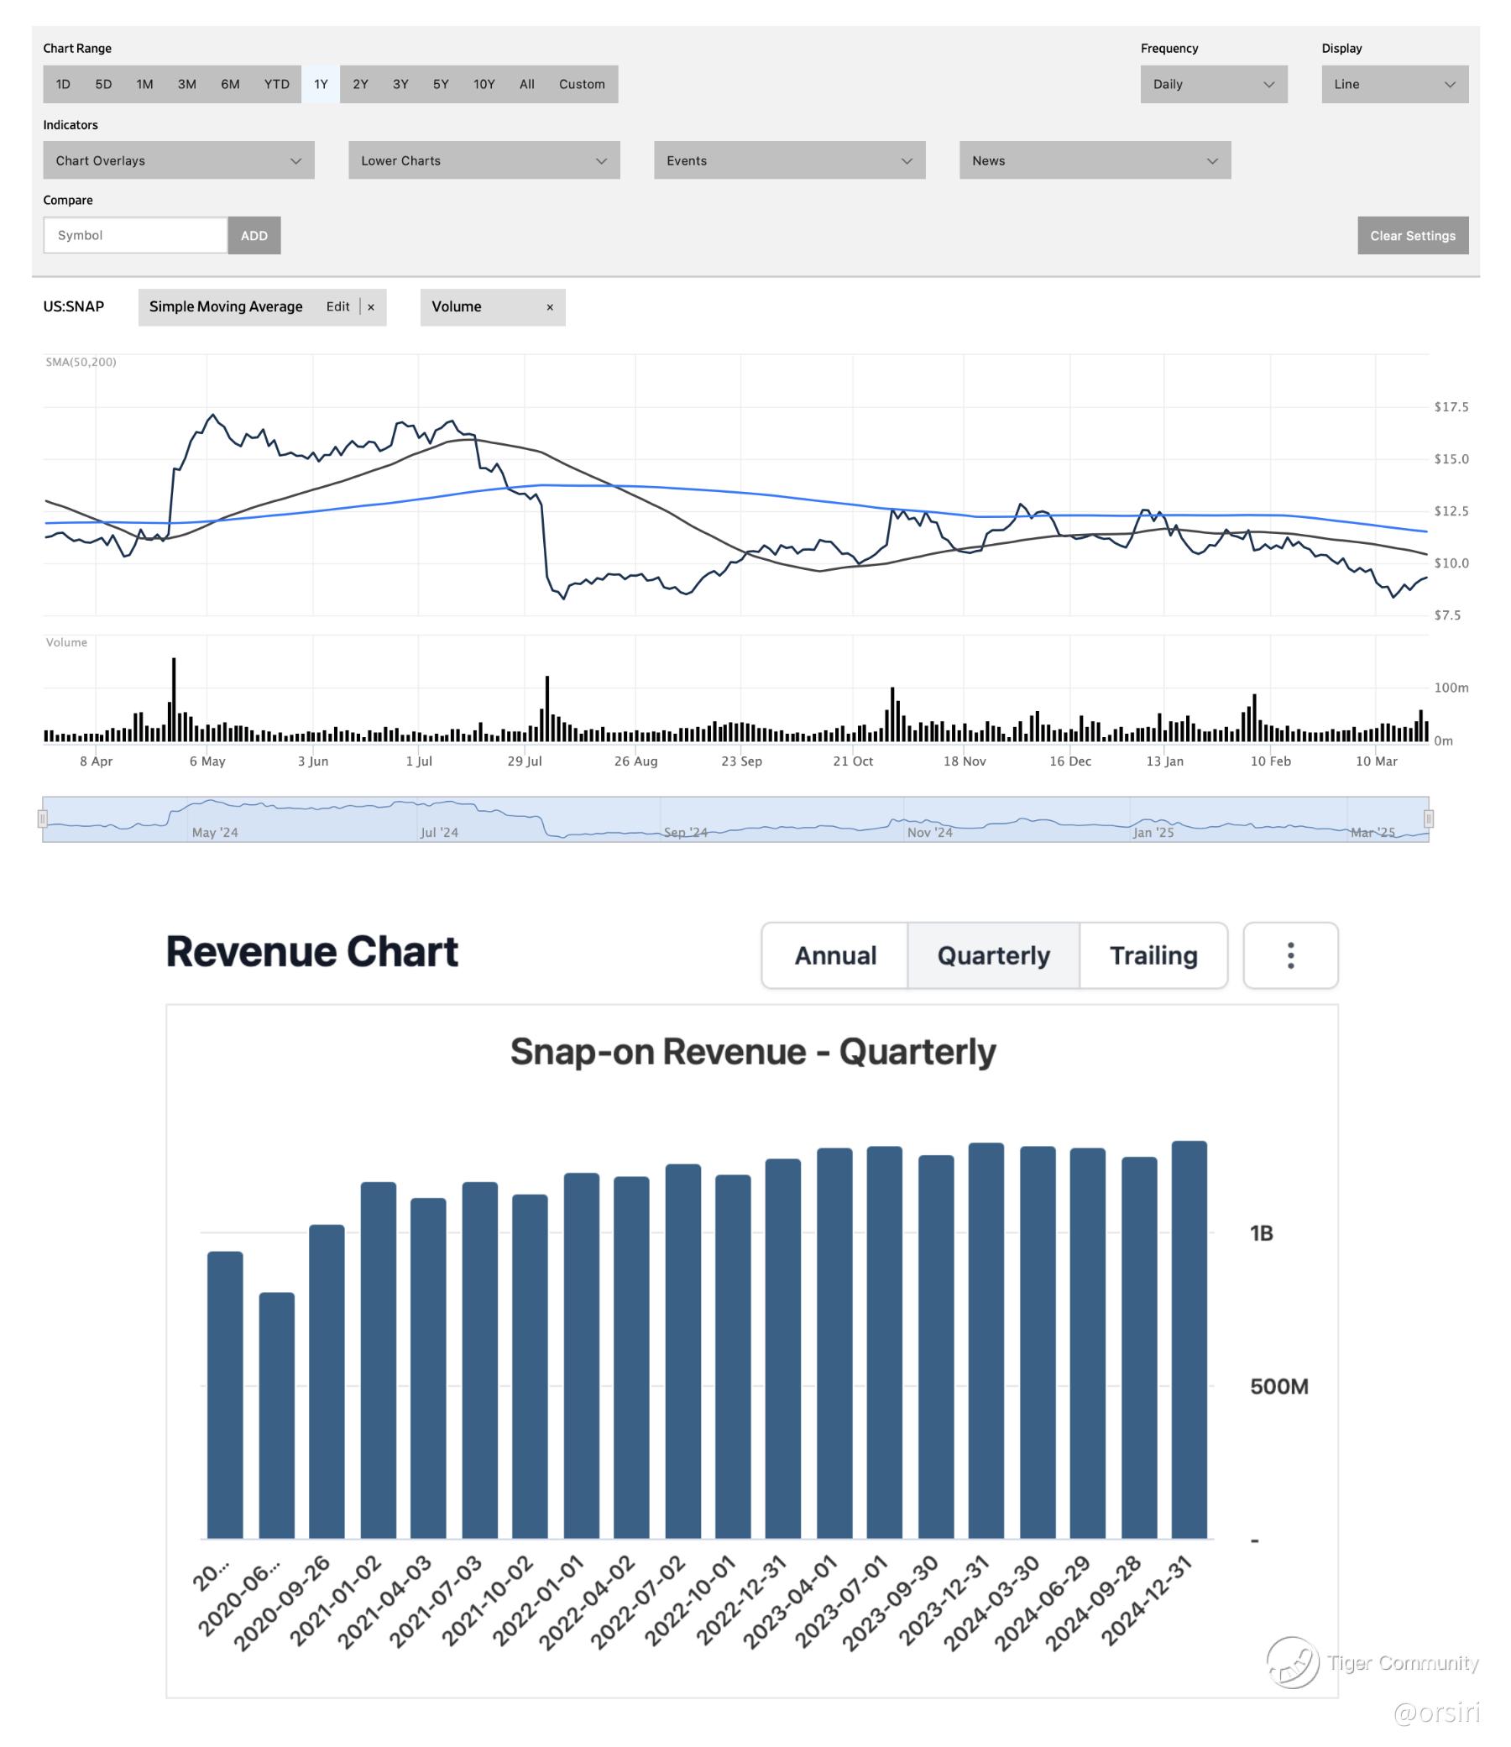Switch chart range to 3M
This screenshot has width=1511, height=1747.
(187, 84)
